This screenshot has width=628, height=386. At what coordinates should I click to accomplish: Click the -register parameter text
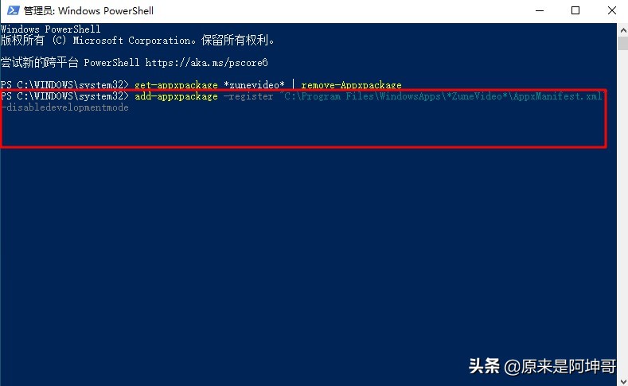tap(248, 96)
